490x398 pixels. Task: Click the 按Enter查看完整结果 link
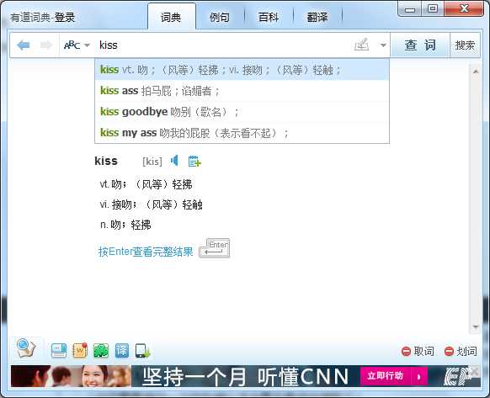[146, 252]
